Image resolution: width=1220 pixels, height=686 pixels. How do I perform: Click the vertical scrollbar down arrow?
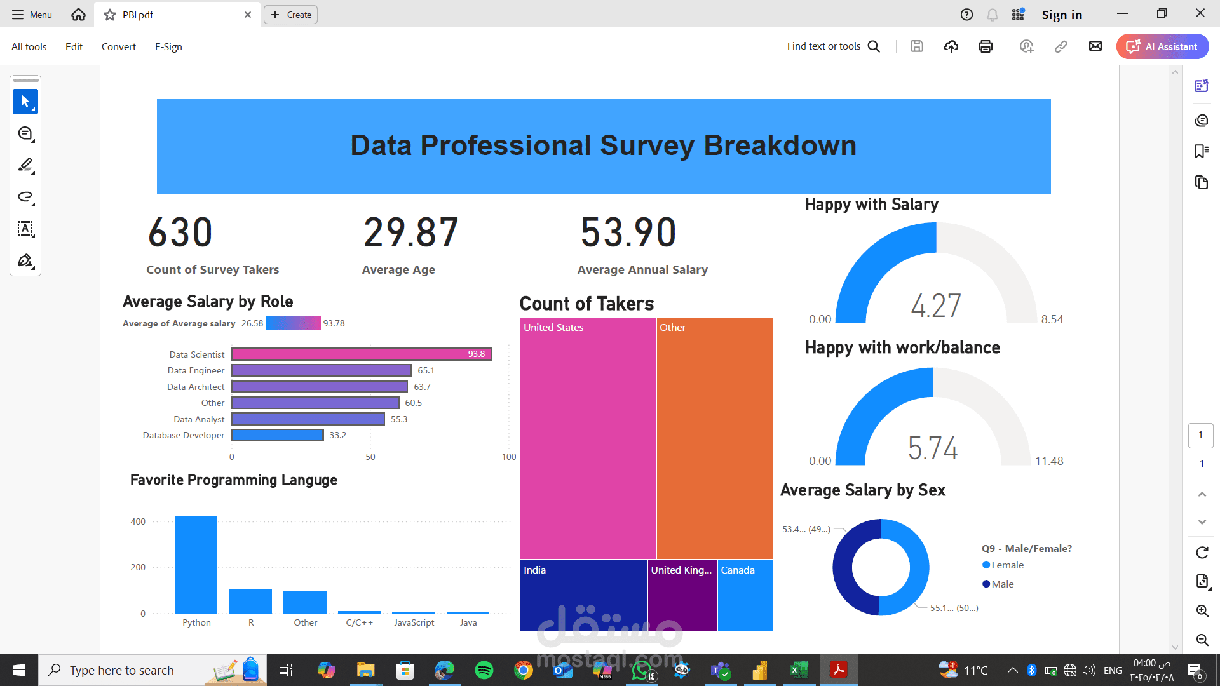(x=1175, y=647)
